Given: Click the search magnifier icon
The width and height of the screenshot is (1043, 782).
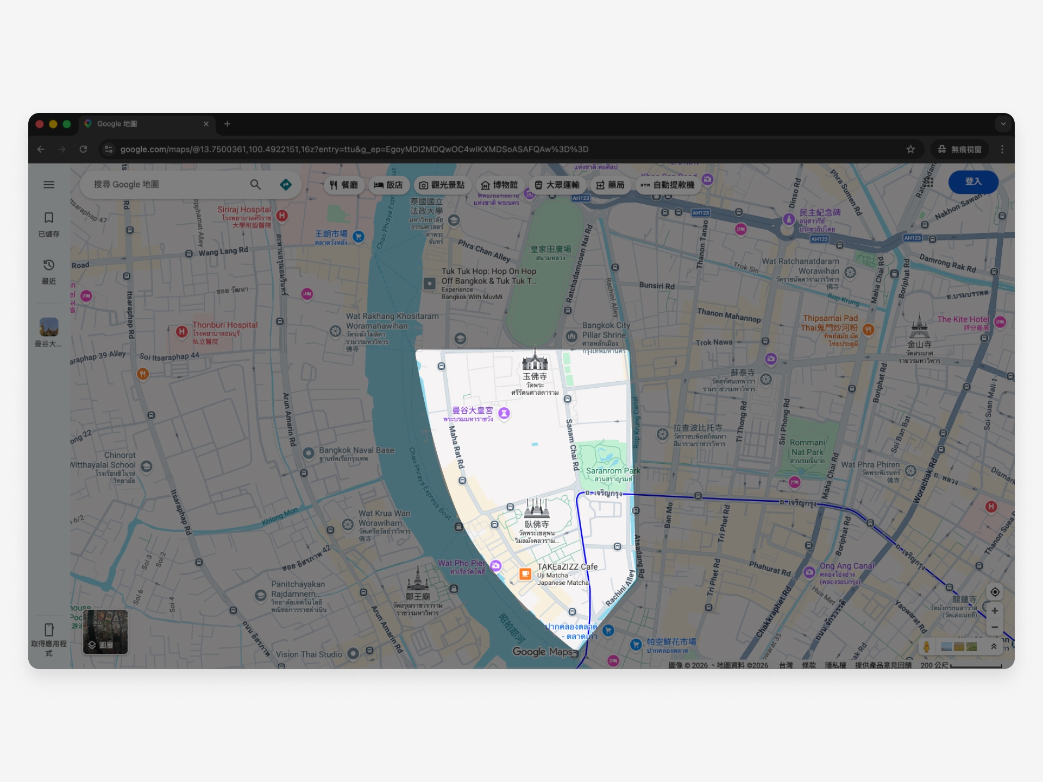Looking at the screenshot, I should (255, 185).
